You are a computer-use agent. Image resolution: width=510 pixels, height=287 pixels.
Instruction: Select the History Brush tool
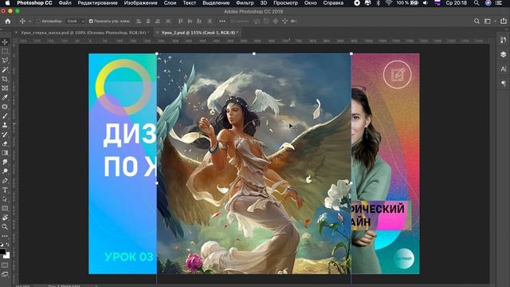click(5, 135)
